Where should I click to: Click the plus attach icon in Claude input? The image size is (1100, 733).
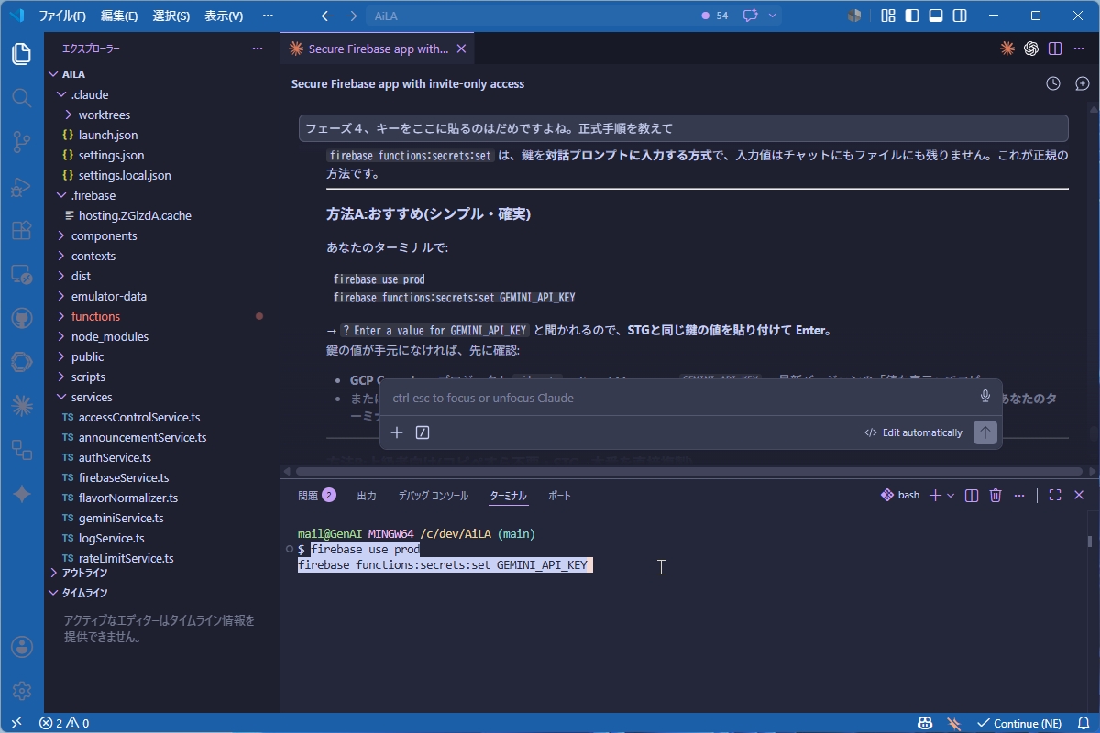click(397, 432)
